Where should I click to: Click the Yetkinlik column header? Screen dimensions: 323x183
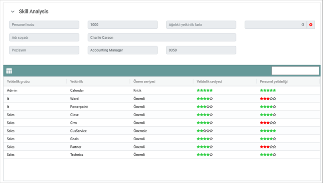(x=77, y=82)
